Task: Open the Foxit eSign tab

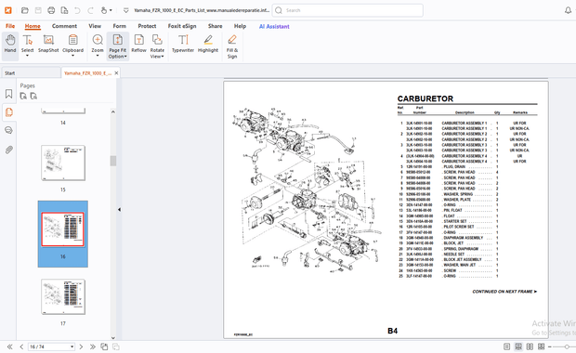Action: (x=182, y=26)
